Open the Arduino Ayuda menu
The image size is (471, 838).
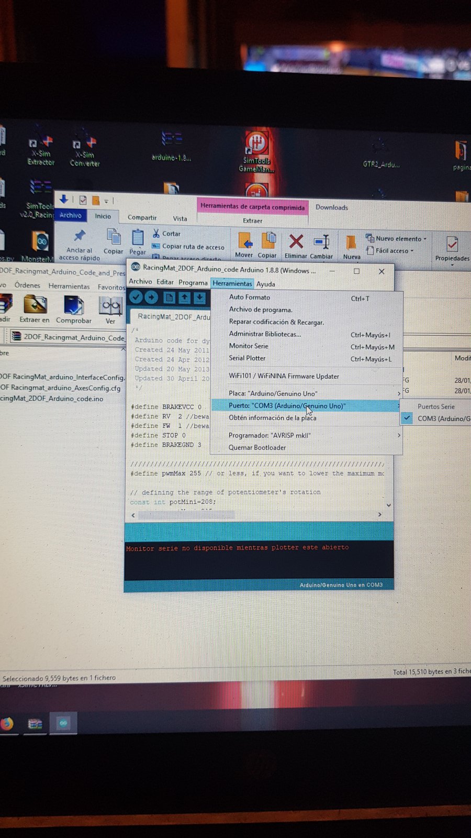point(265,284)
